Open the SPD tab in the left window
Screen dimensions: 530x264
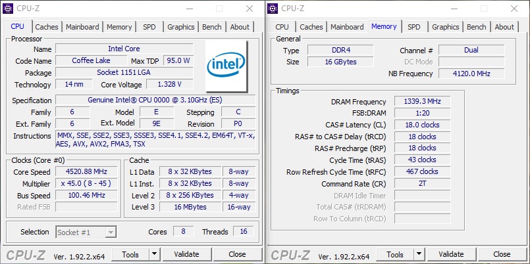click(149, 27)
